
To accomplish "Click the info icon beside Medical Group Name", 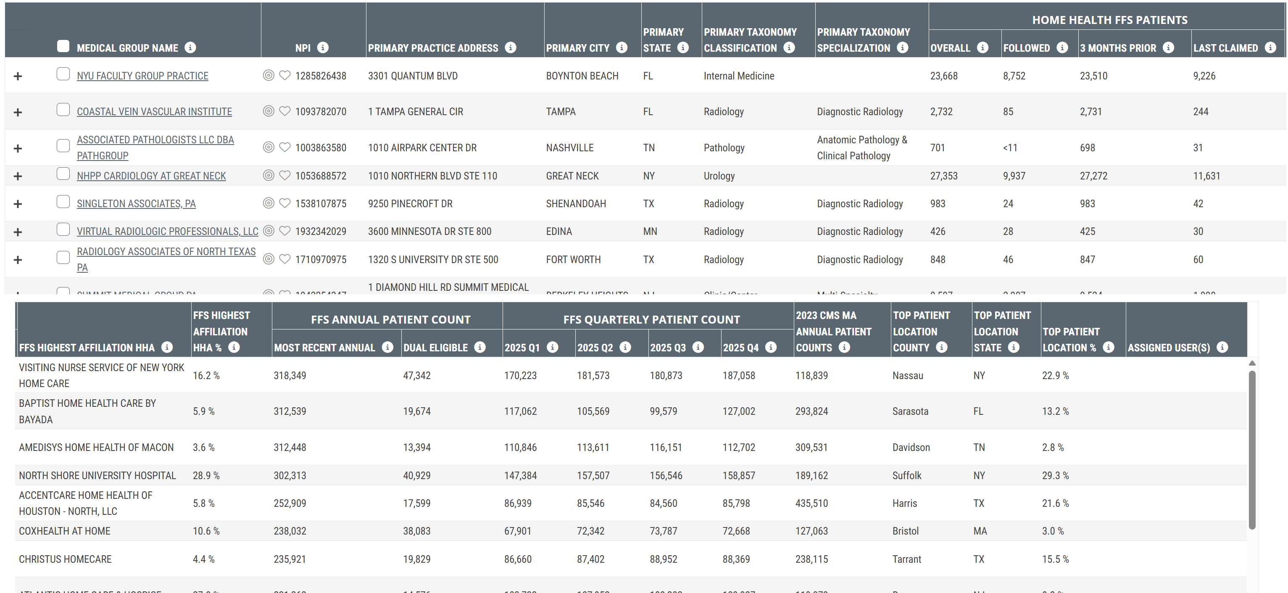I will click(190, 47).
